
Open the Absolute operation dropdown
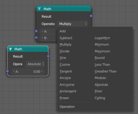coord(35,64)
